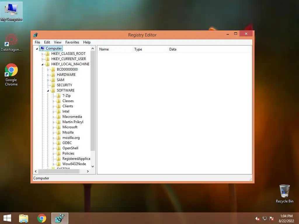The height and width of the screenshot is (224, 299).
Task: Close the Registry Editor window
Action: pyautogui.click(x=246, y=34)
